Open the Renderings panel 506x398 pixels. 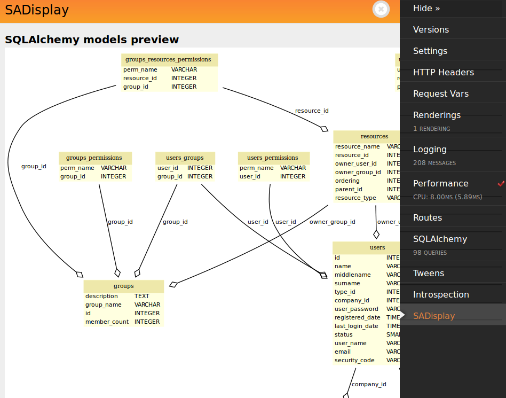(x=437, y=115)
